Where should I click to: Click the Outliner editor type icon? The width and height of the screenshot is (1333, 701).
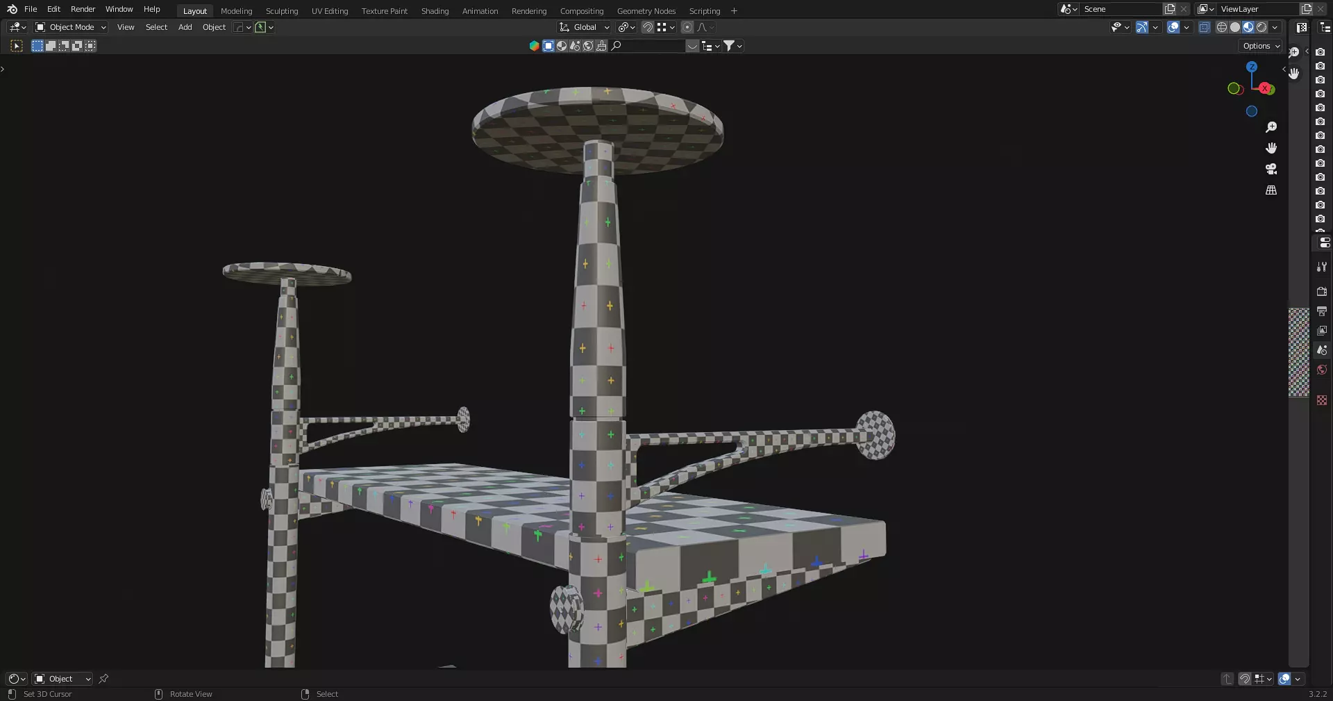pyautogui.click(x=1325, y=28)
